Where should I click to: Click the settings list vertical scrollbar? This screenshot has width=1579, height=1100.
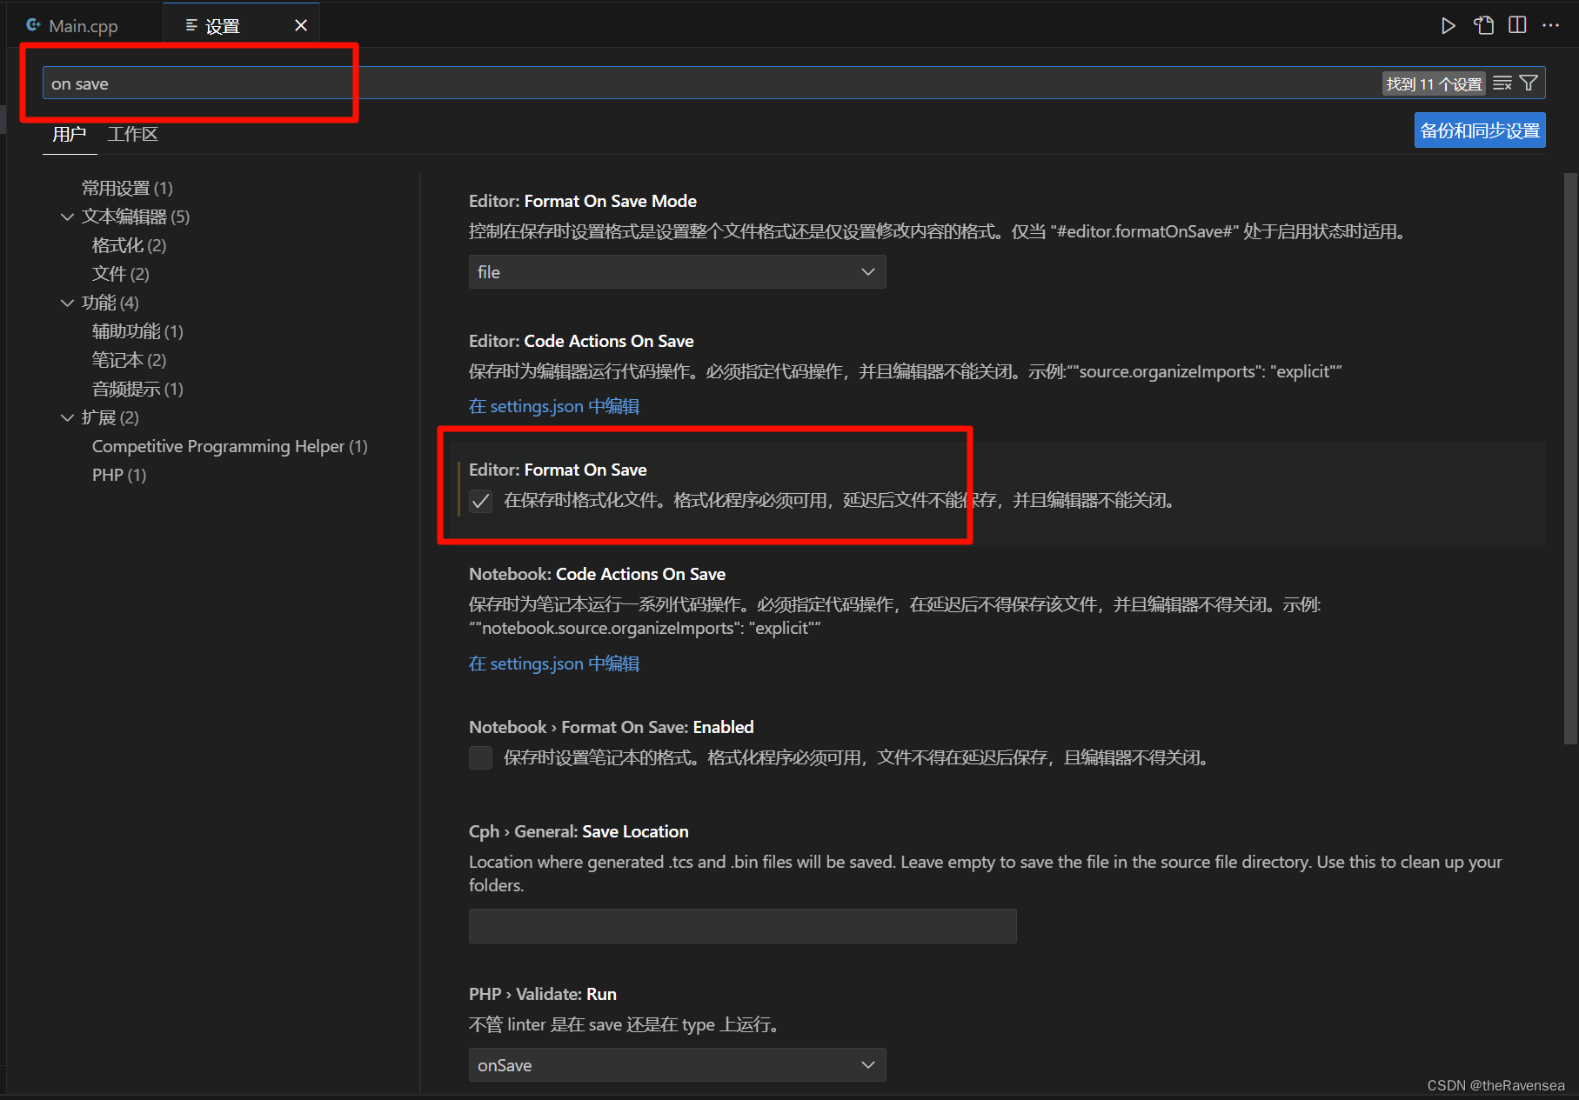pyautogui.click(x=1570, y=458)
